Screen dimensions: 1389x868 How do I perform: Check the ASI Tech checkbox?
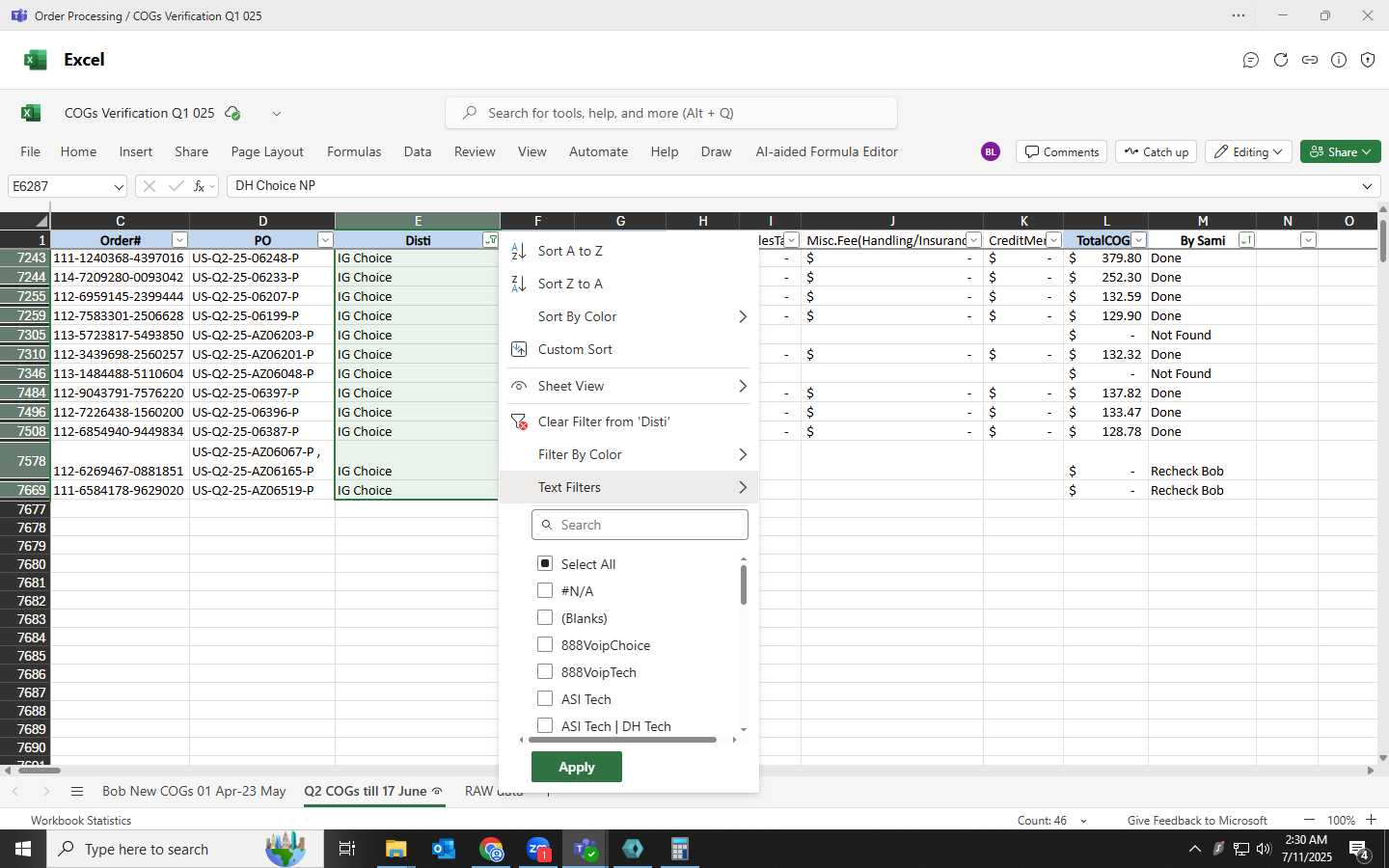pyautogui.click(x=545, y=698)
